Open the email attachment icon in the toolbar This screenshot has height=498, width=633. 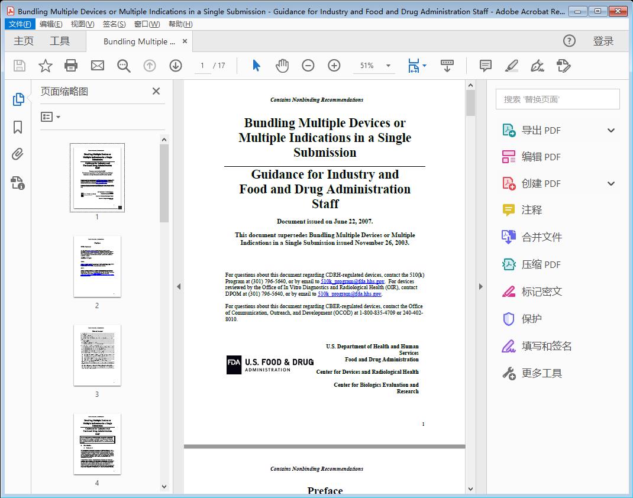97,66
